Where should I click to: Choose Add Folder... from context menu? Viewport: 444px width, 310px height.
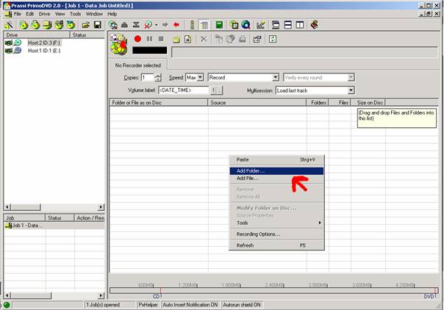[251, 170]
